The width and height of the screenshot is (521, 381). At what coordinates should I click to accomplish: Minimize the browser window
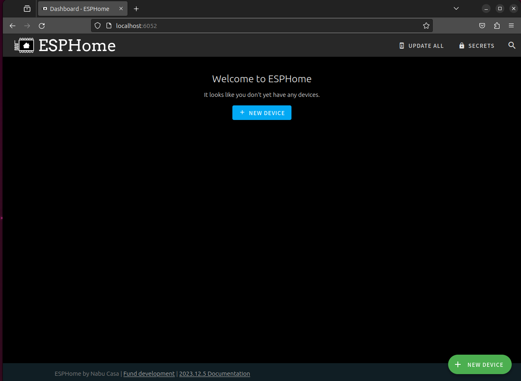[x=486, y=9]
